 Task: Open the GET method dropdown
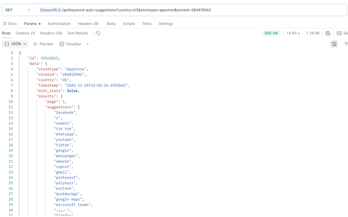[x=18, y=10]
